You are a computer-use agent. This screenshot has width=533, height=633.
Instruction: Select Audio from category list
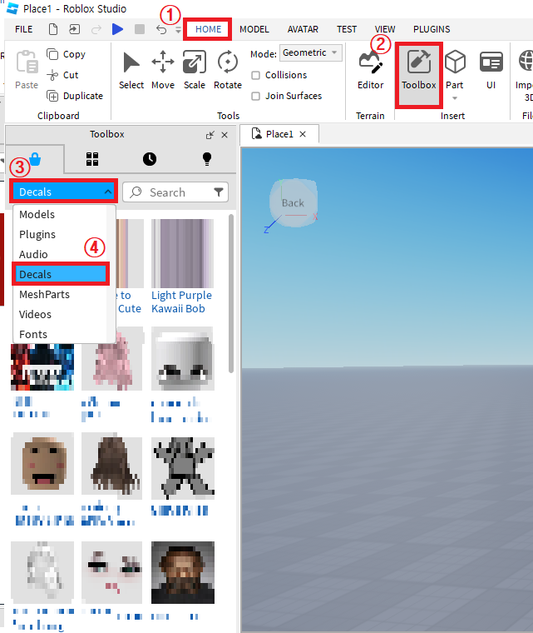[61, 254]
